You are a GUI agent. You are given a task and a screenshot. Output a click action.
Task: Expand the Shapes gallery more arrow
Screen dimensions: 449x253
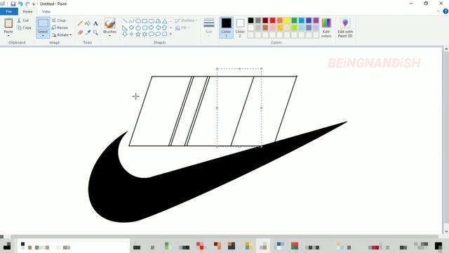170,34
